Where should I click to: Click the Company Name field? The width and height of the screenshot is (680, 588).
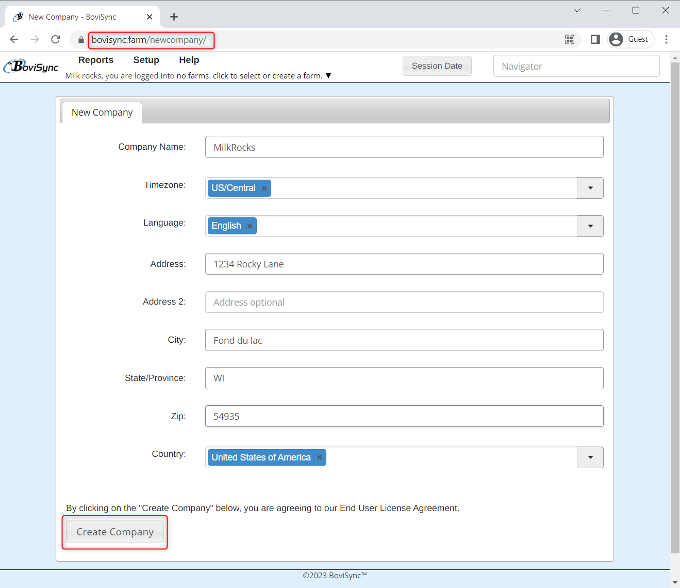pos(404,147)
